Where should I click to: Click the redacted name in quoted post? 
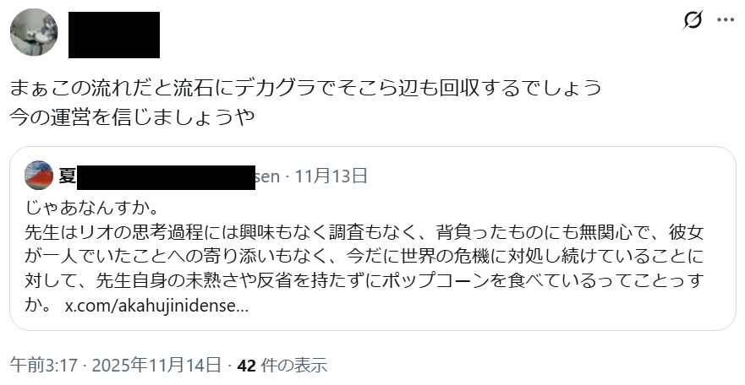click(167, 176)
